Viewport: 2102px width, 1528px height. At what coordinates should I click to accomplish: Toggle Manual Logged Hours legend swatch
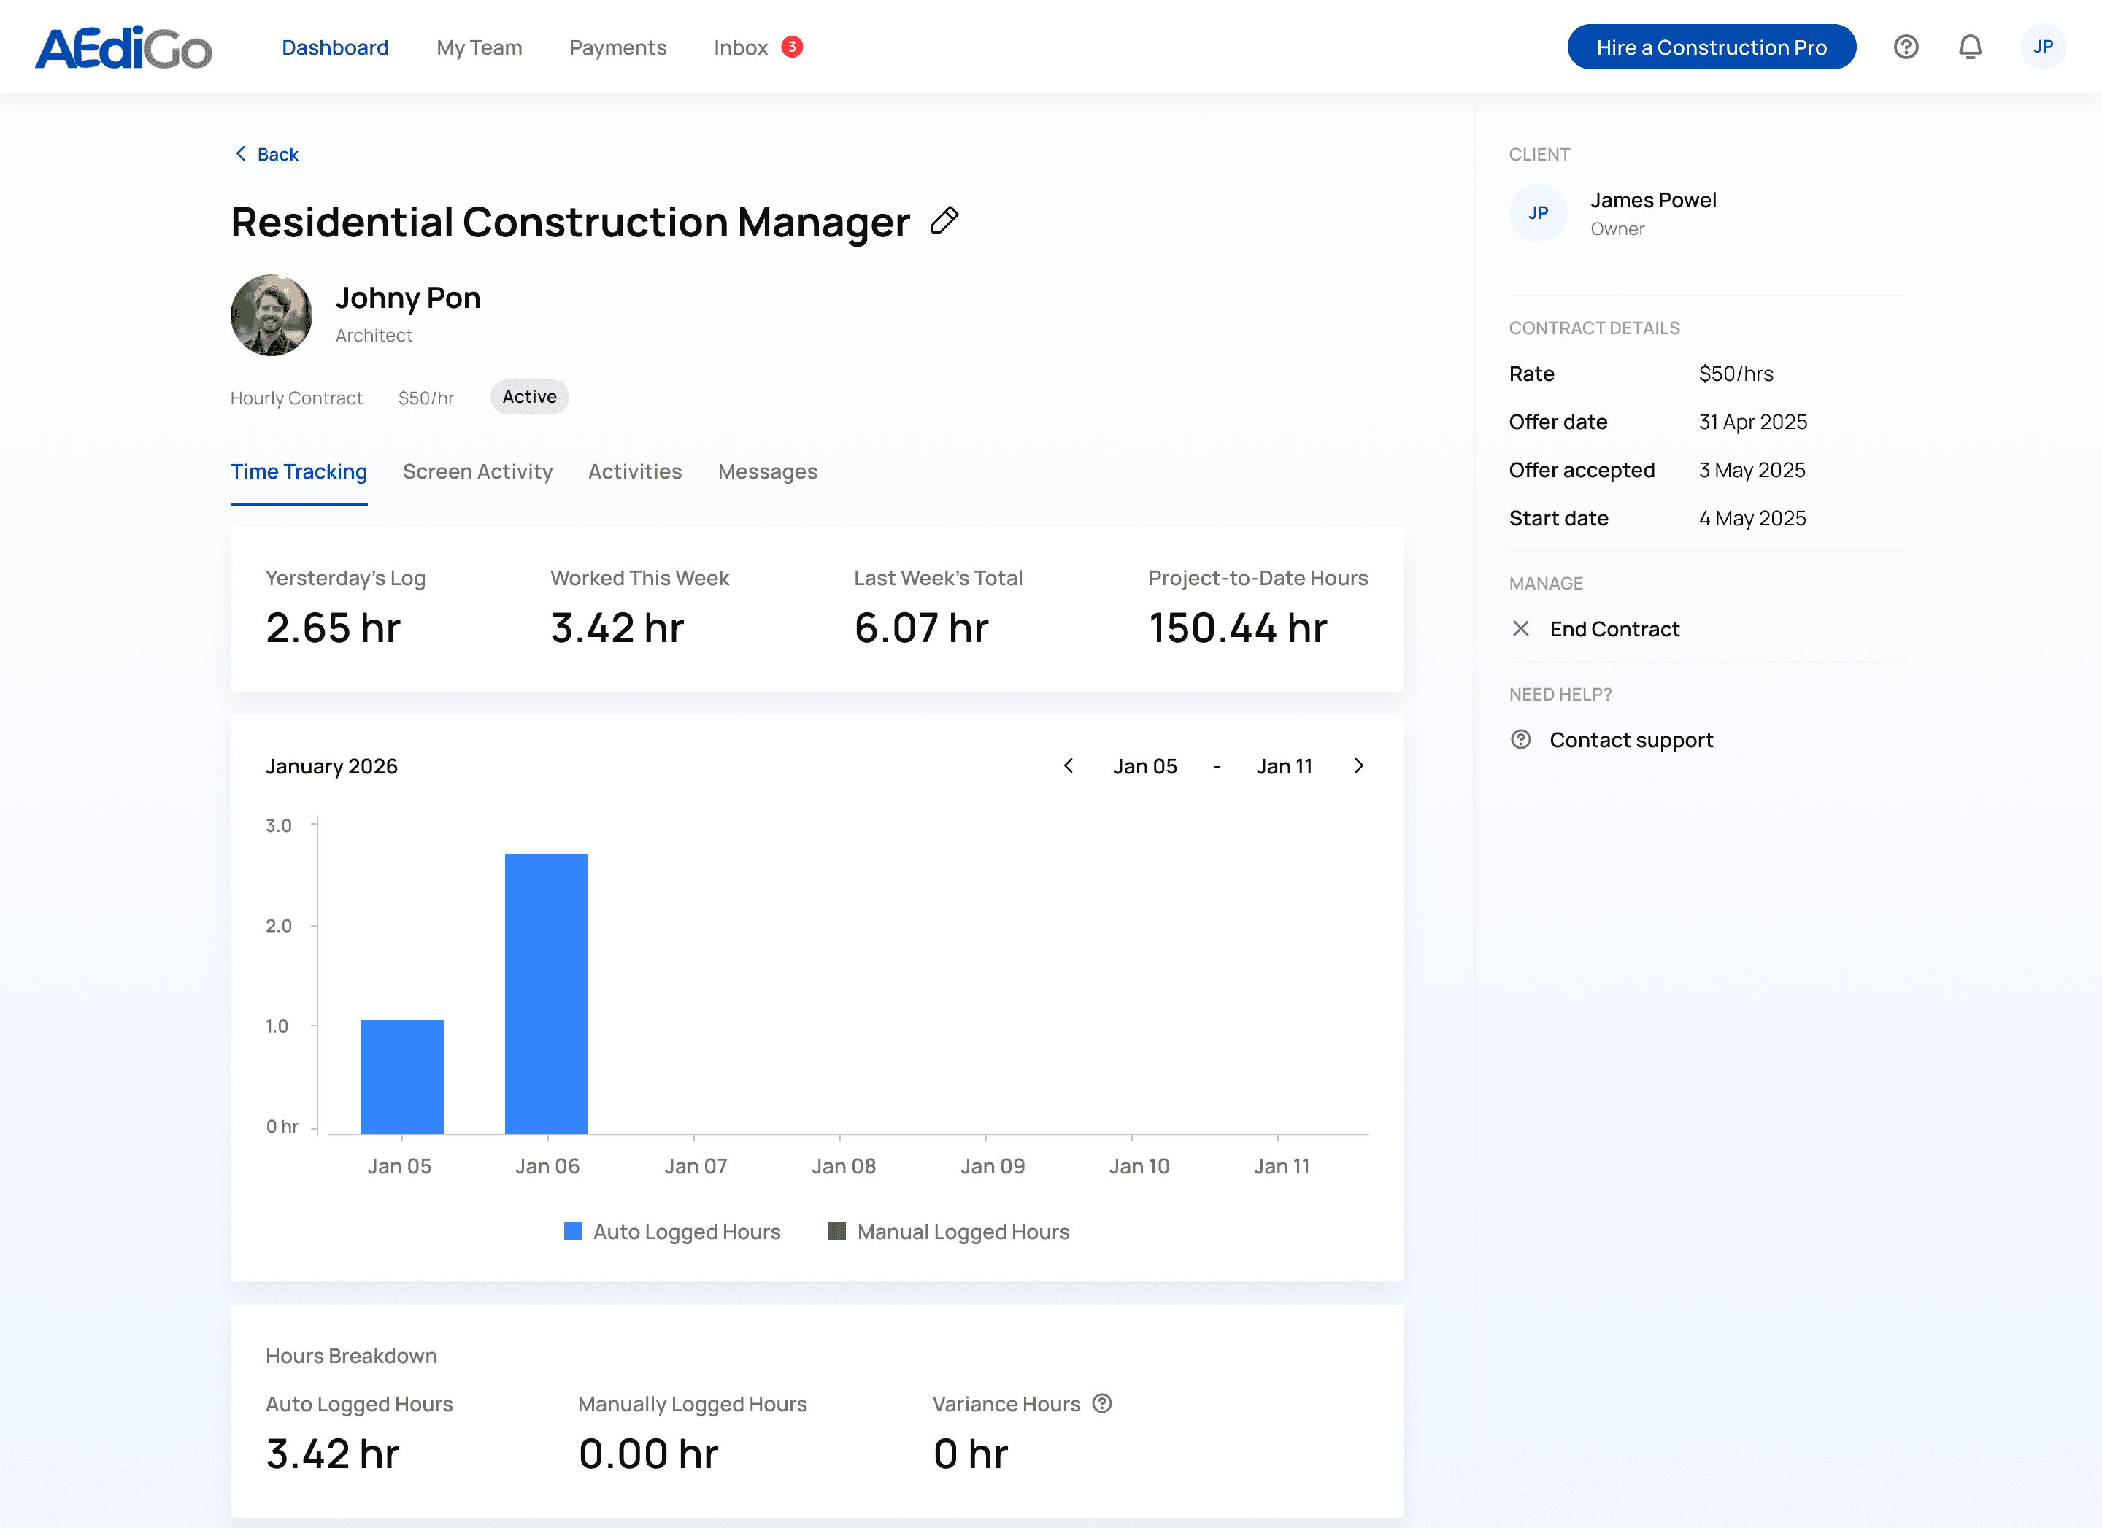[837, 1232]
